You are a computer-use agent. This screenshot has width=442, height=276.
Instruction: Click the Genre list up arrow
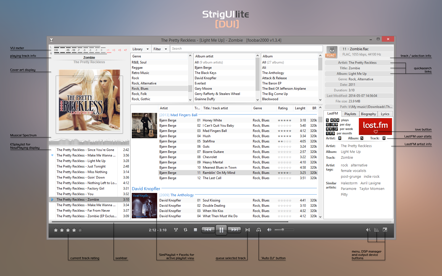pyautogui.click(x=190, y=56)
